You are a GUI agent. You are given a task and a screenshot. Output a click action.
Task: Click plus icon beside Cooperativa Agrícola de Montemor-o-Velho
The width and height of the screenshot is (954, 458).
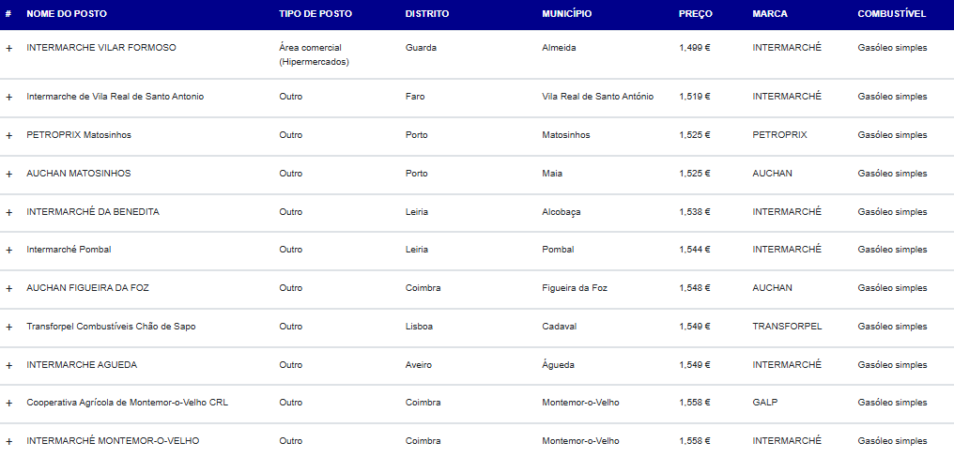click(8, 404)
